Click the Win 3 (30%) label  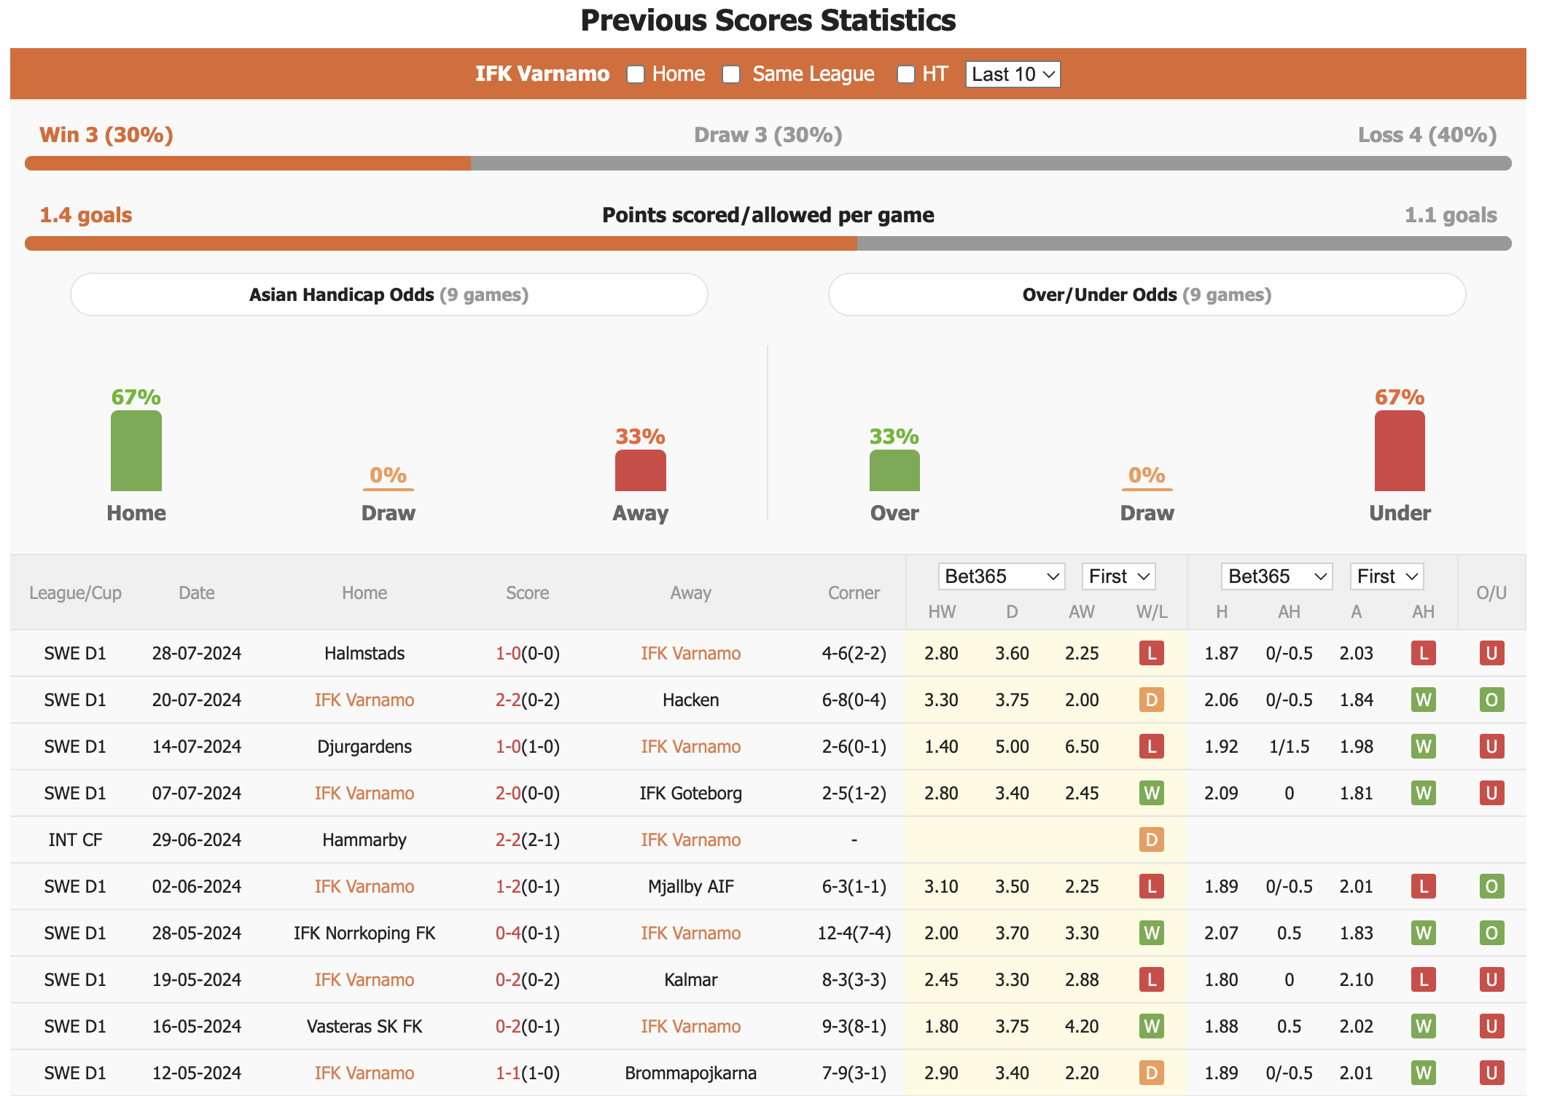pyautogui.click(x=106, y=135)
